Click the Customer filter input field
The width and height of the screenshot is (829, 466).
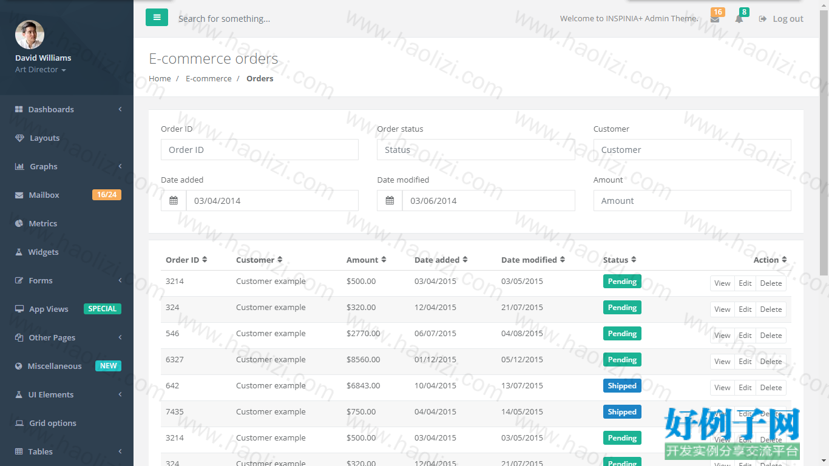click(x=692, y=150)
